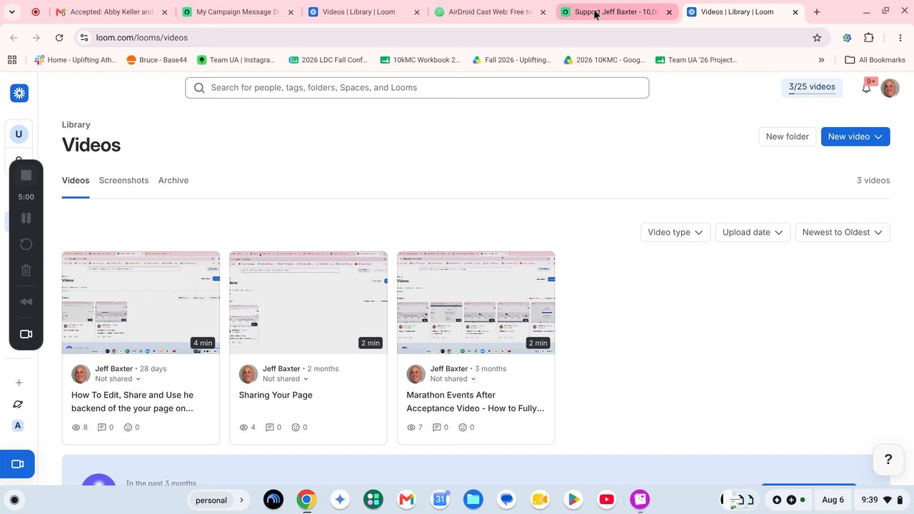
Task: Open the profile avatar menu
Action: [x=890, y=88]
